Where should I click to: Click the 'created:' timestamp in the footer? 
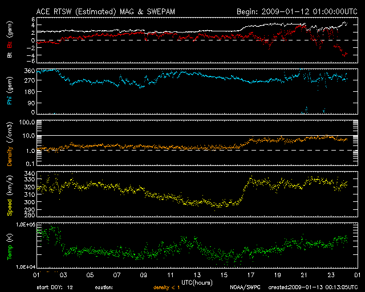click(313, 287)
